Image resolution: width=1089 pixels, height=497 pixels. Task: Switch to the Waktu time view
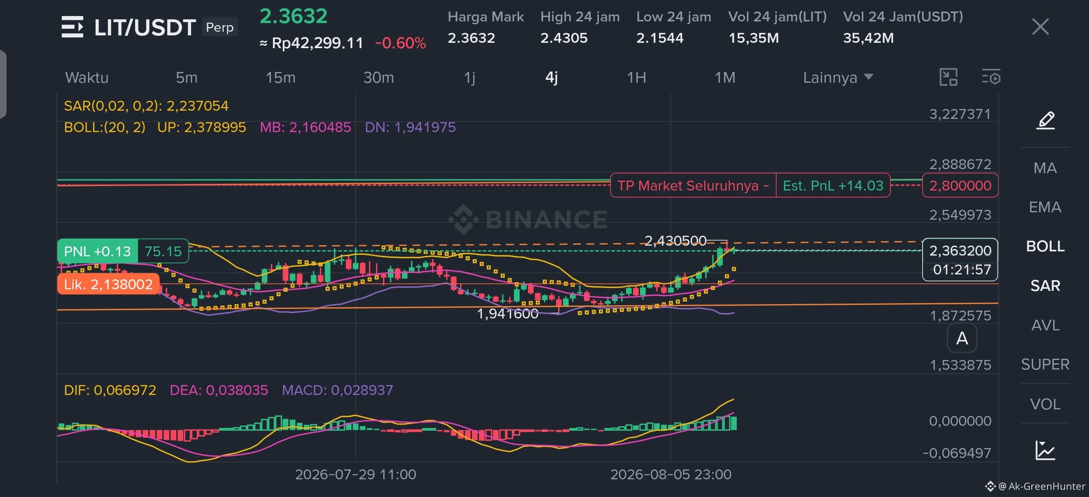[86, 78]
